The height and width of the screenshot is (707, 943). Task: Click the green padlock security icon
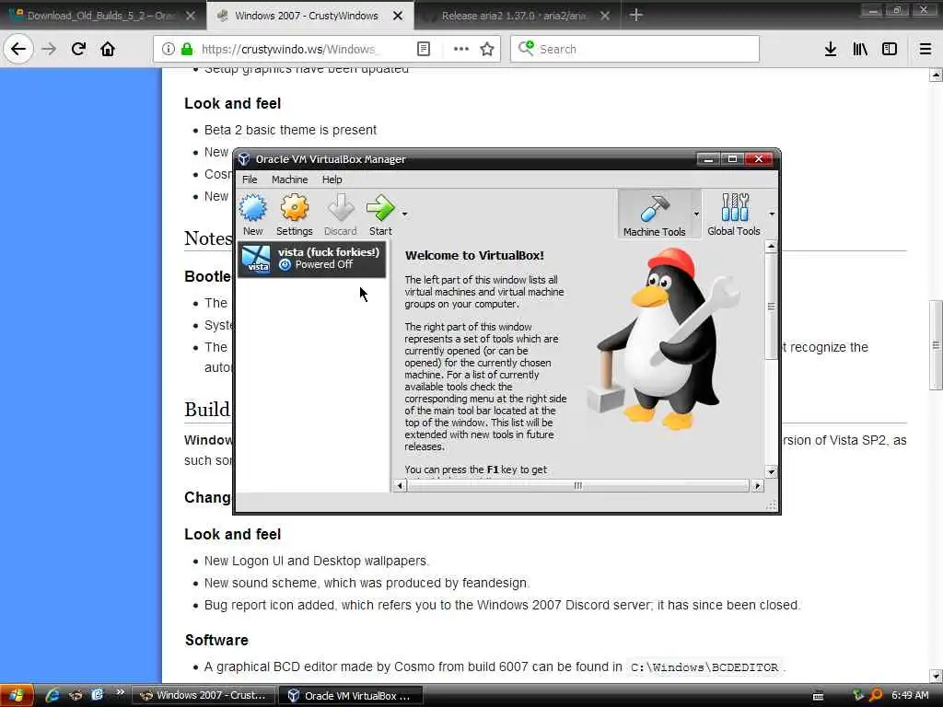[x=187, y=49]
